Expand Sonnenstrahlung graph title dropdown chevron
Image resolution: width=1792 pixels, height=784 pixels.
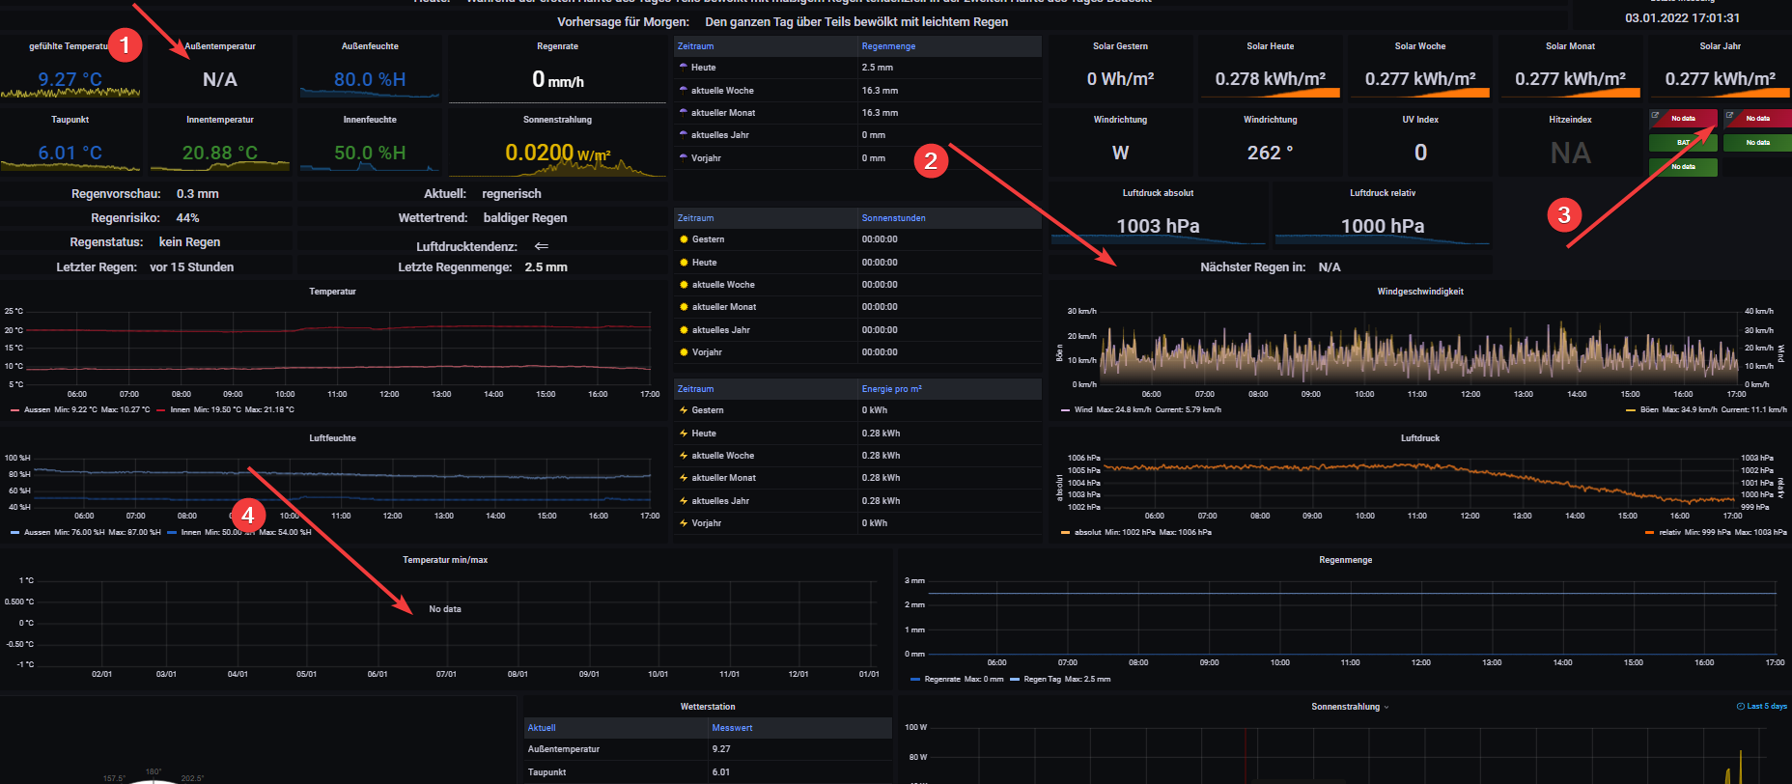point(1386,707)
